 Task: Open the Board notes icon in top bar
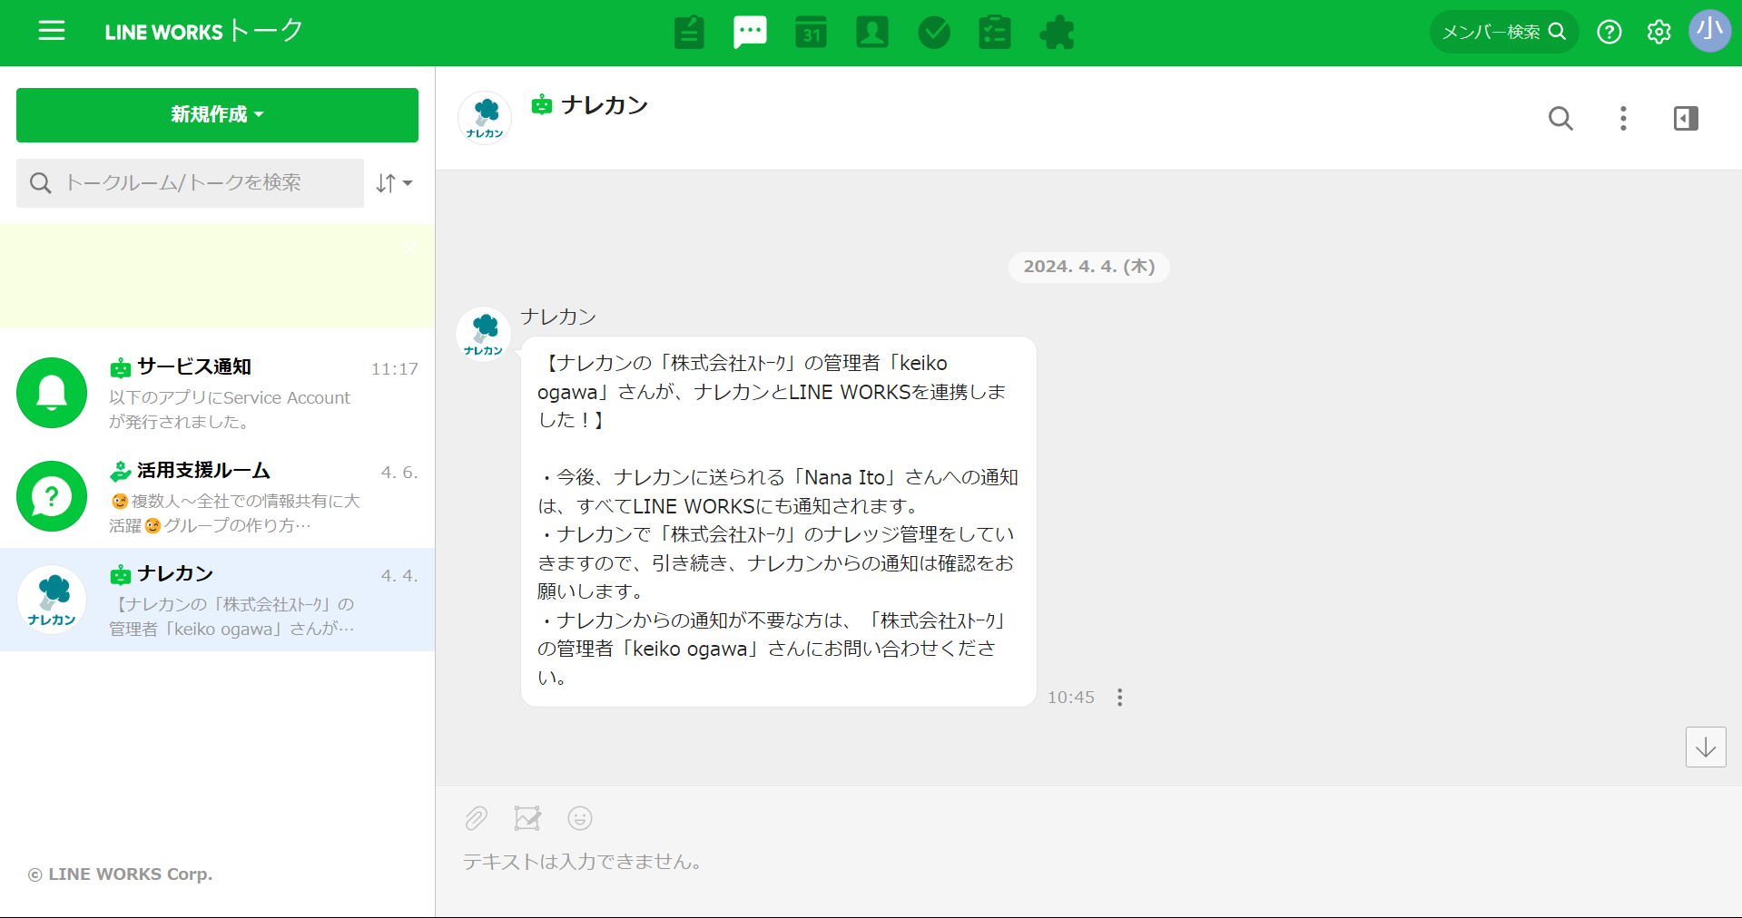coord(689,32)
